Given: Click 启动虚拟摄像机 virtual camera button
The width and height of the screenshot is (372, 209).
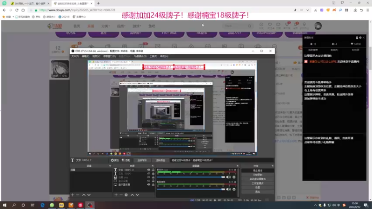Looking at the screenshot, I should pyautogui.click(x=258, y=179).
